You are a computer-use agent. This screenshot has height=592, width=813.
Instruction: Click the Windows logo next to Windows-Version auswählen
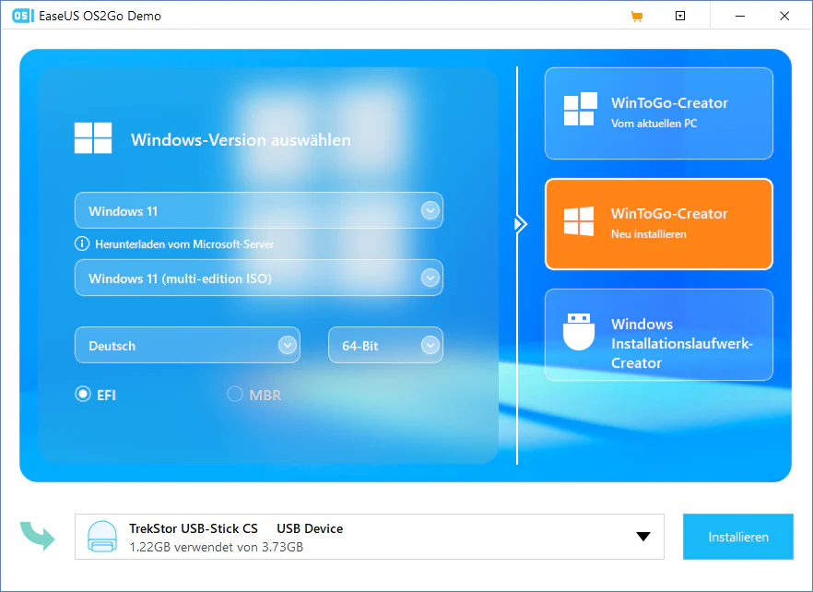point(93,138)
